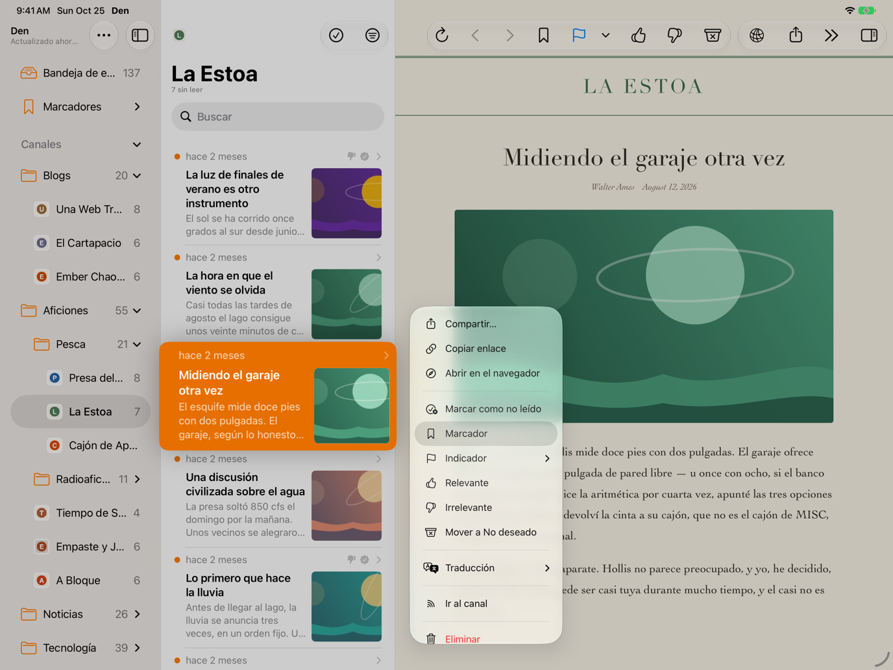Viewport: 893px width, 670px height.
Task: Open the Presa del... feed
Action: (x=80, y=378)
